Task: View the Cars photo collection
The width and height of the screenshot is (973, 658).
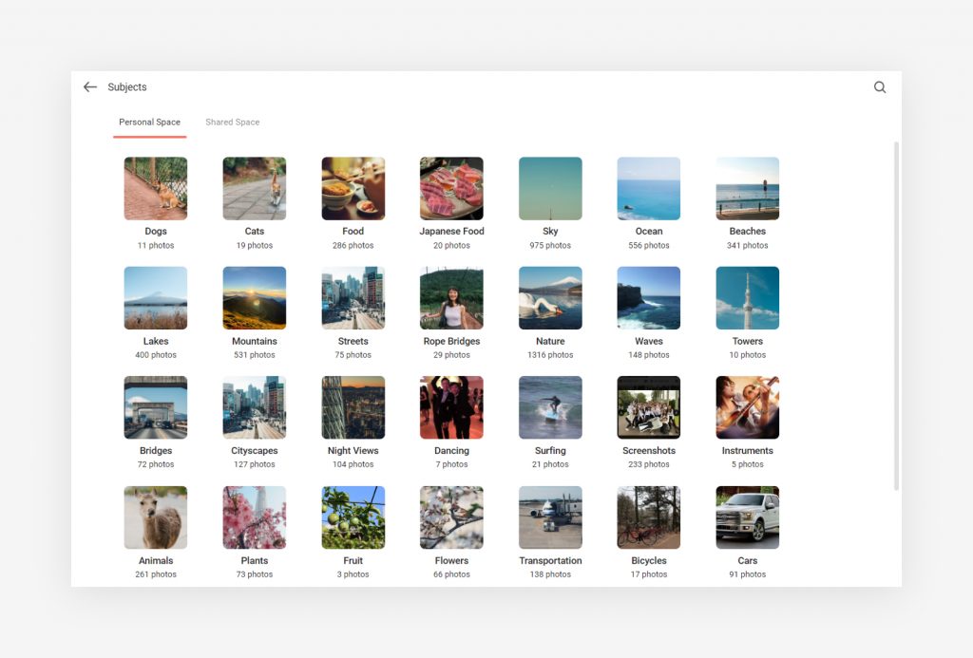Action: pyautogui.click(x=748, y=517)
